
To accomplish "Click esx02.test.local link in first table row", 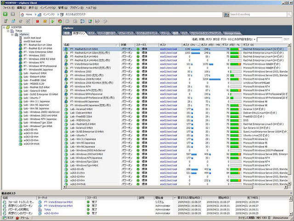I will pyautogui.click(x=169, y=49).
